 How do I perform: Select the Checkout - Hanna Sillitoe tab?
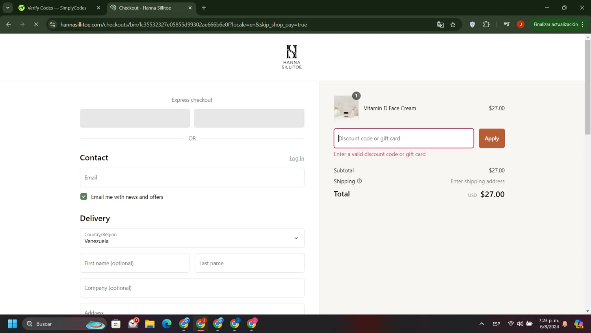coord(151,8)
